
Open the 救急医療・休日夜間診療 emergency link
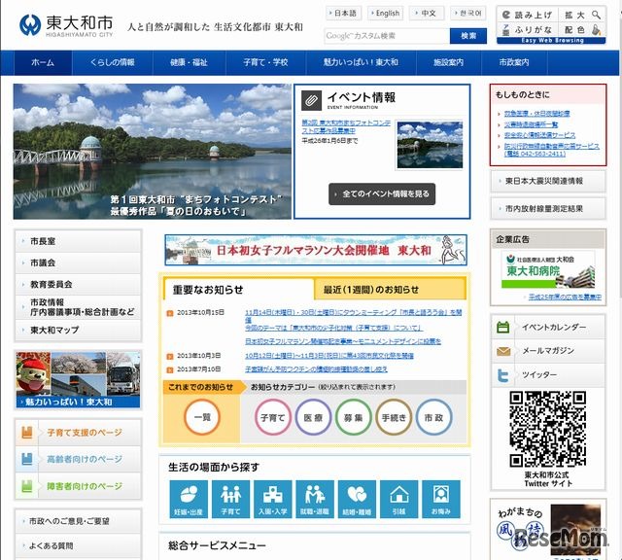tap(536, 114)
